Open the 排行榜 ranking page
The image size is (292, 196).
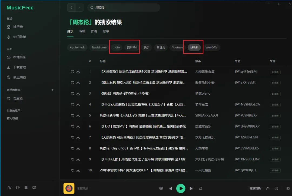15,27
